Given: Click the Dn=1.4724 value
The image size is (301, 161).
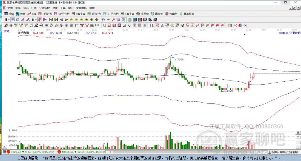Looking at the screenshot, I should pyautogui.click(x=91, y=33).
